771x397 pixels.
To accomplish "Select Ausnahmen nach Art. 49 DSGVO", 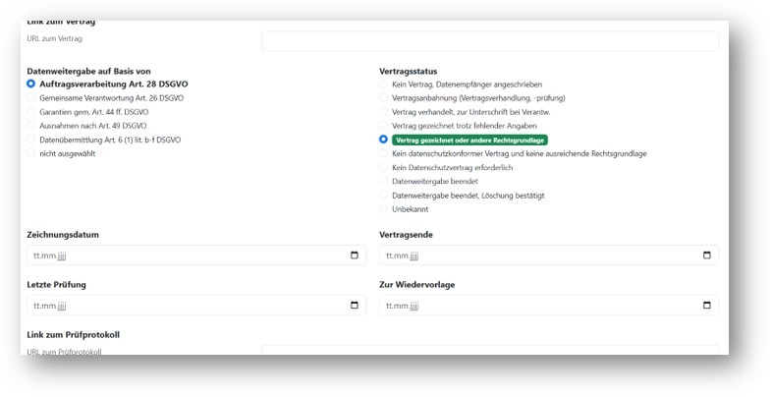I will (31, 126).
